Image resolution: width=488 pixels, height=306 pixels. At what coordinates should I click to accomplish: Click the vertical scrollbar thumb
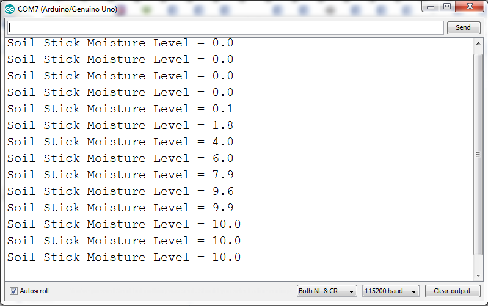[x=478, y=155]
